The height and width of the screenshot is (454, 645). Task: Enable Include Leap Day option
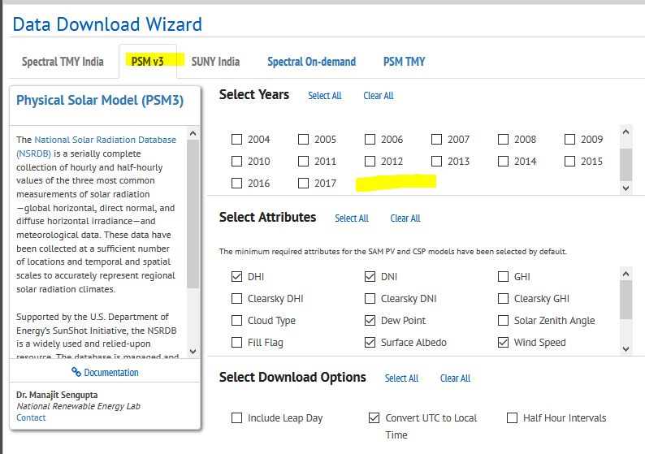(x=237, y=418)
